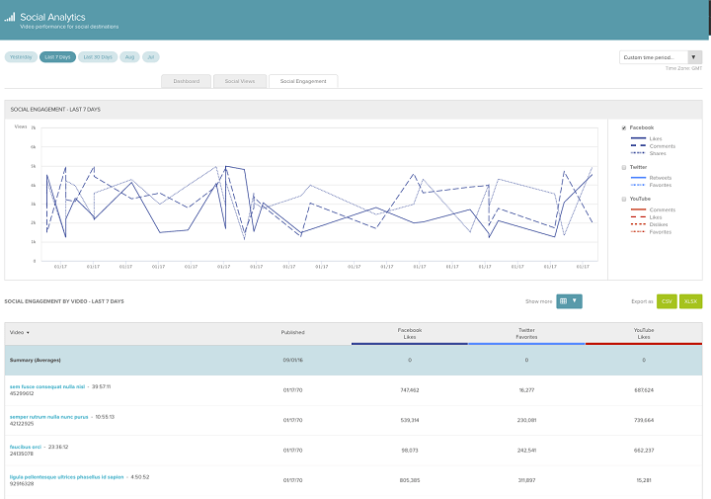Click the Facebook Shares dotted legend icon
This screenshot has height=499, width=711.
point(638,153)
